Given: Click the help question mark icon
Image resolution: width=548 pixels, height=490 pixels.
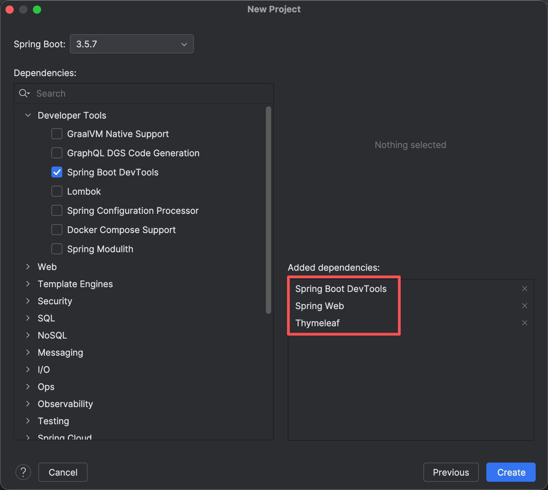Looking at the screenshot, I should [23, 472].
